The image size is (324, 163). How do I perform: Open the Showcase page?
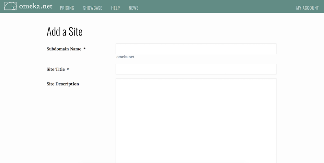tap(93, 8)
